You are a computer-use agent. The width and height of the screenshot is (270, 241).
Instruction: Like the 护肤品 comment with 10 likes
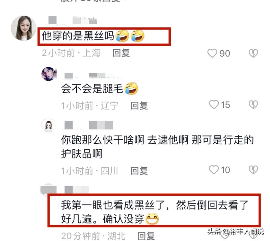[214, 170]
